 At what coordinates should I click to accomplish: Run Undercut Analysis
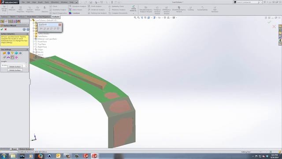[x=96, y=10]
